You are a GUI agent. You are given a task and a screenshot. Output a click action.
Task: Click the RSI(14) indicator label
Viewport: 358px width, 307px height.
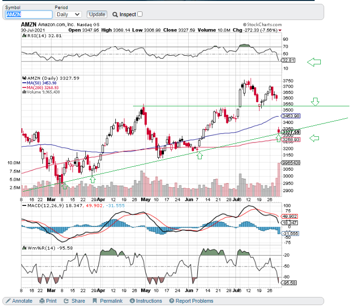click(42, 36)
